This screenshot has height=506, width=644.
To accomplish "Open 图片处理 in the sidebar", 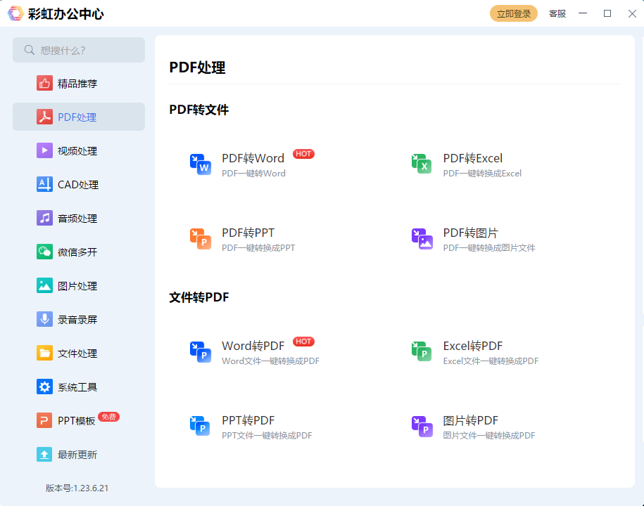I will [x=79, y=285].
